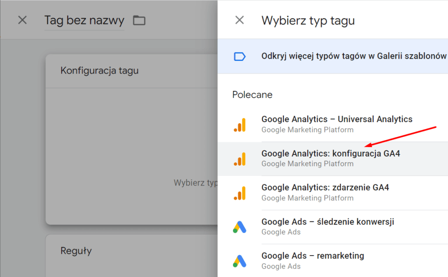Choose 'Google Analytics: konfiguracja GA4'

[333, 159]
